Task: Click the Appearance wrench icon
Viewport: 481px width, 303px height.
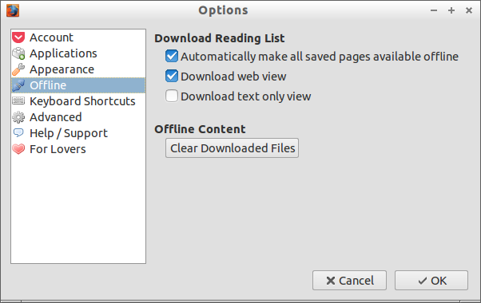Action: [x=18, y=69]
